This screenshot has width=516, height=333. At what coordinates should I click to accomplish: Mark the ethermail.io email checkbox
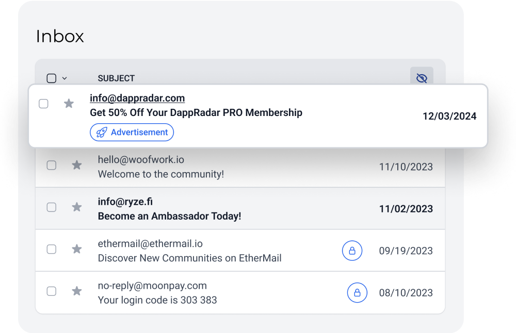coord(51,249)
